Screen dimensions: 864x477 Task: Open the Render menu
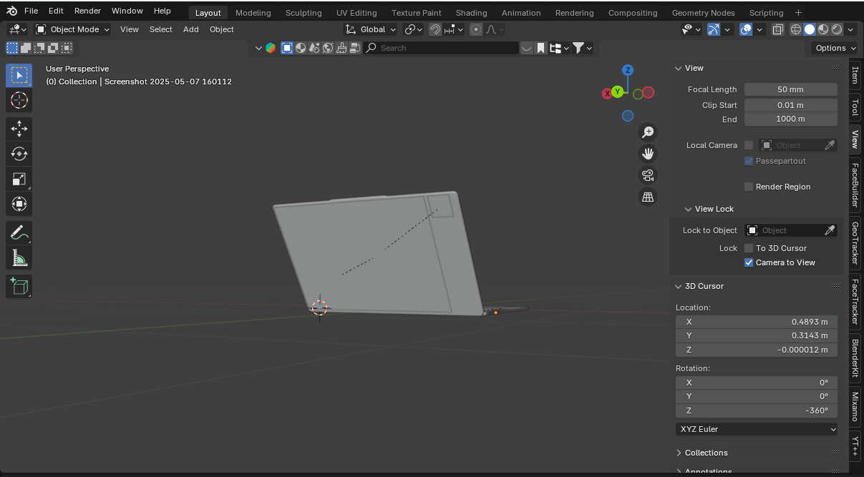click(87, 11)
